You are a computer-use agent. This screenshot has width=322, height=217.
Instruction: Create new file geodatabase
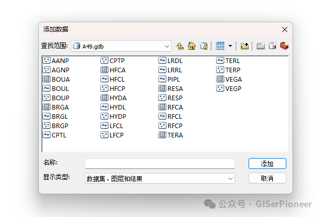click(272, 46)
